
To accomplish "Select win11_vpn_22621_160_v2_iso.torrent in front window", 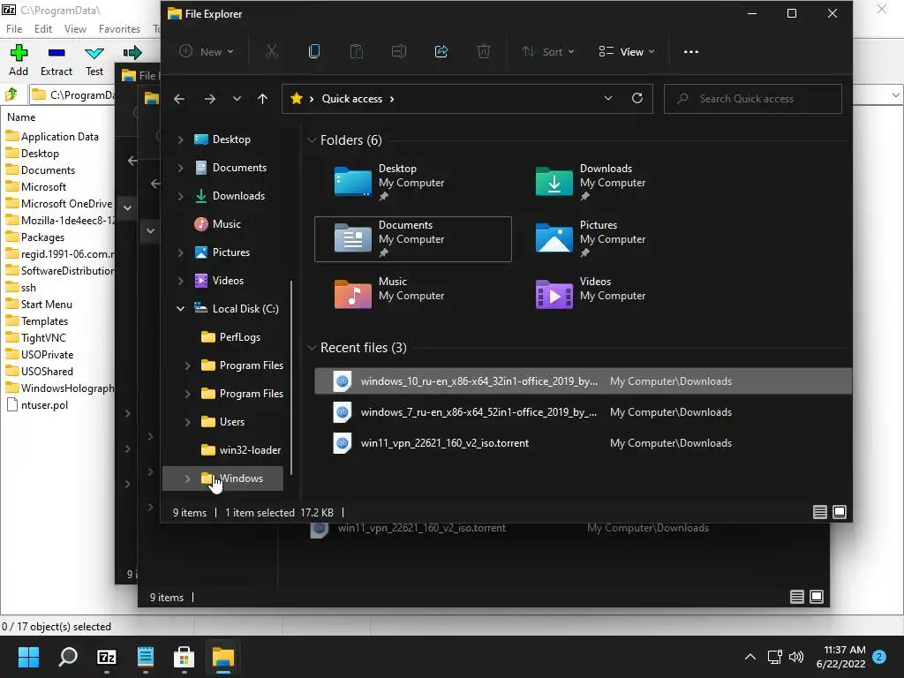I will [583, 443].
